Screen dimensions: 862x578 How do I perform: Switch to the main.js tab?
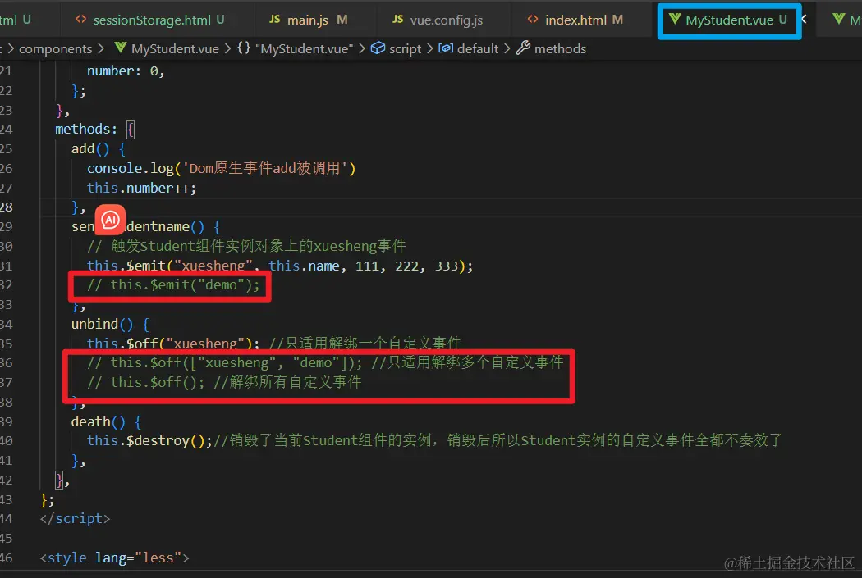pyautogui.click(x=308, y=20)
